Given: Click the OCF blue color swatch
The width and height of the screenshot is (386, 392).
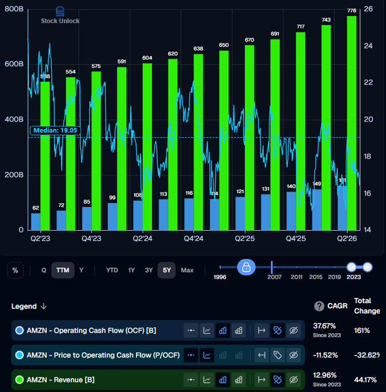Looking at the screenshot, I should pyautogui.click(x=20, y=330).
